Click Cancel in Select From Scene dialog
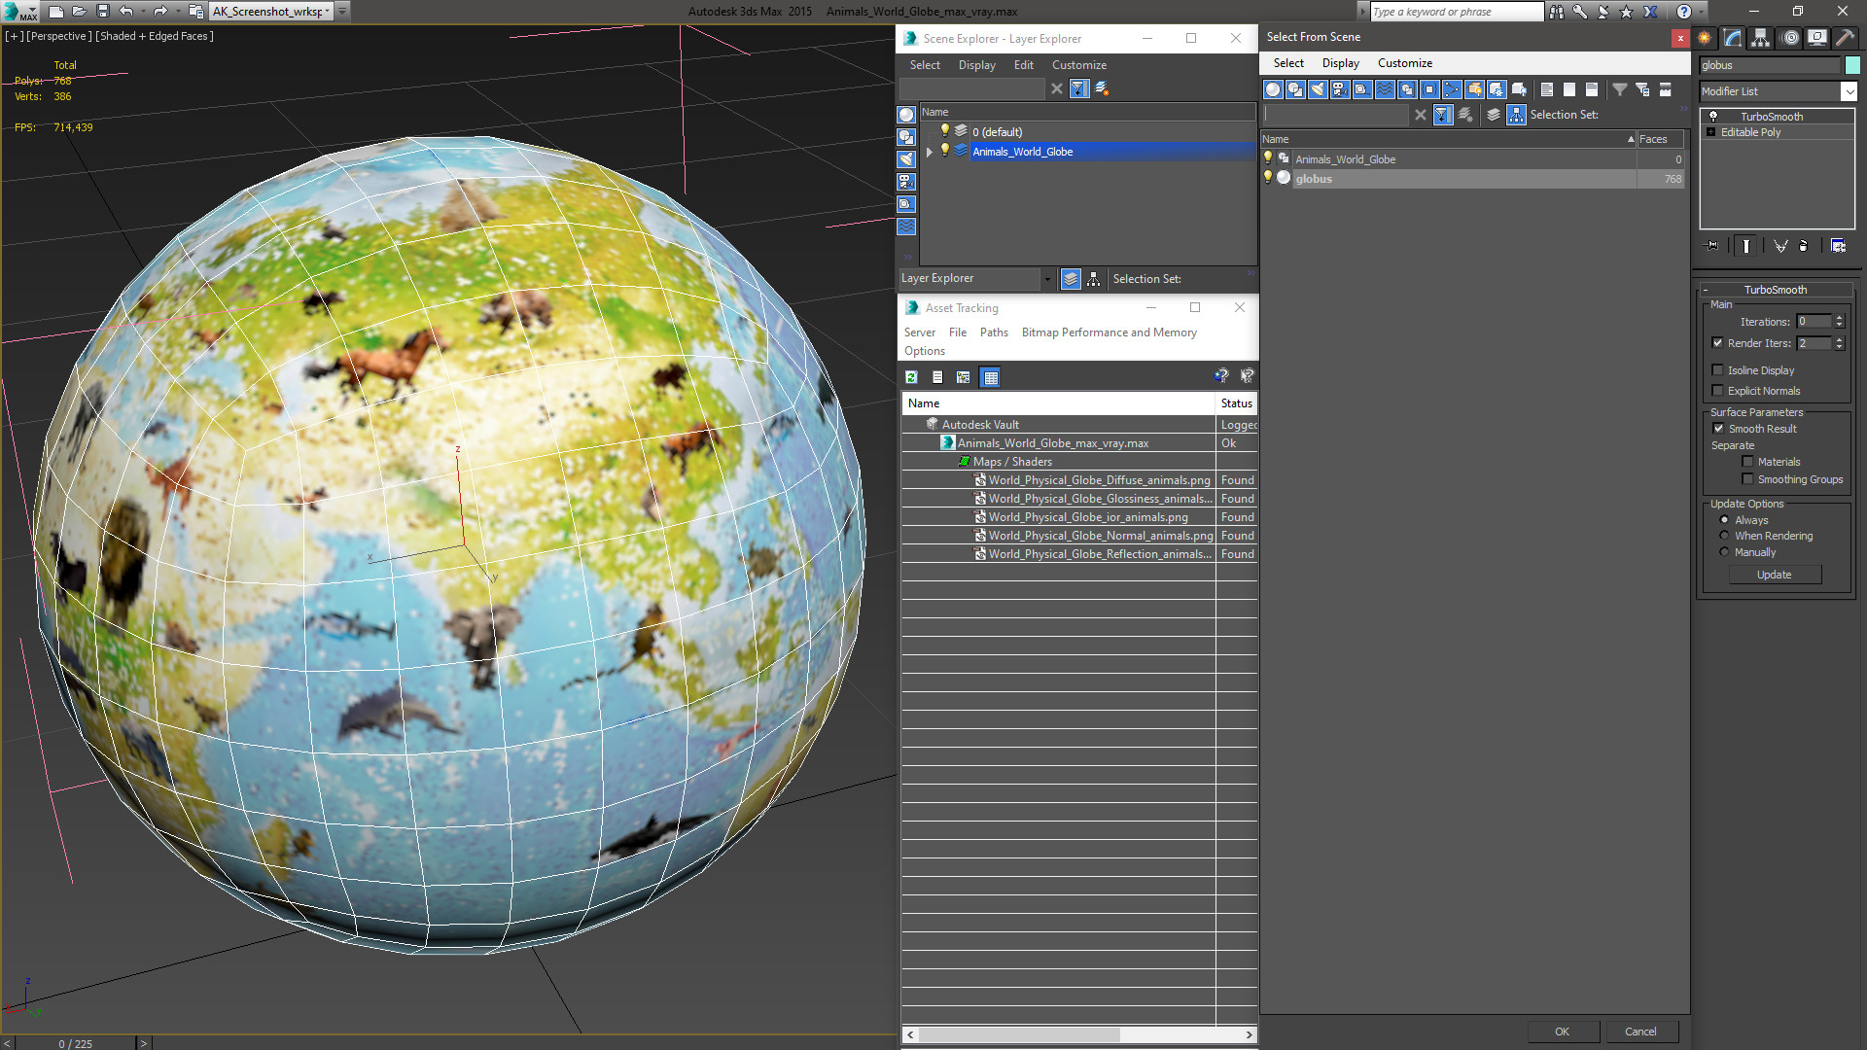 [x=1640, y=1032]
